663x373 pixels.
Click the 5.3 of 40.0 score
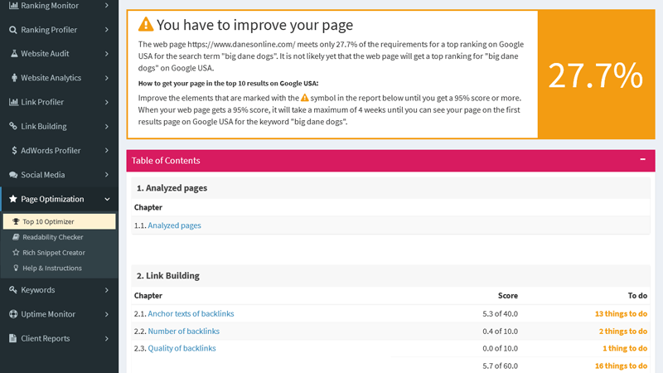[500, 314]
